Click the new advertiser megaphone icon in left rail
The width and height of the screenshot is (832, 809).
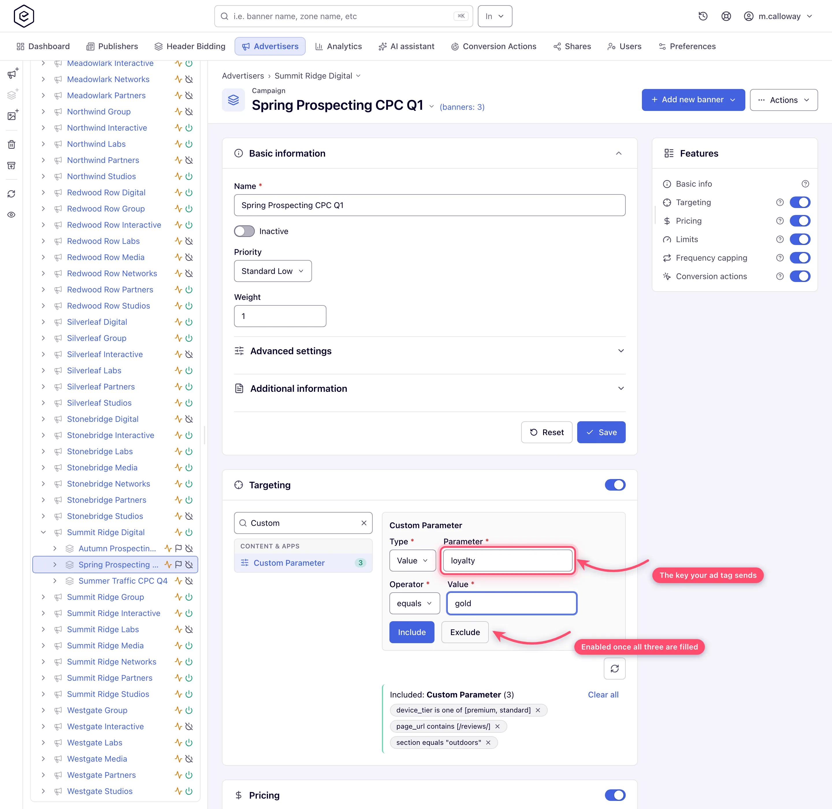pyautogui.click(x=12, y=73)
